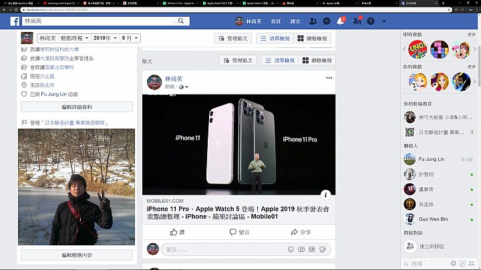
Task: Click the comment speech bubble button
Action: coord(240,232)
